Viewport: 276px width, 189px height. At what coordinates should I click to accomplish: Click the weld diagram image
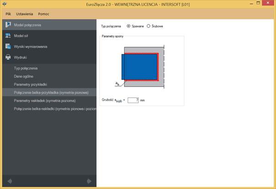(x=140, y=67)
